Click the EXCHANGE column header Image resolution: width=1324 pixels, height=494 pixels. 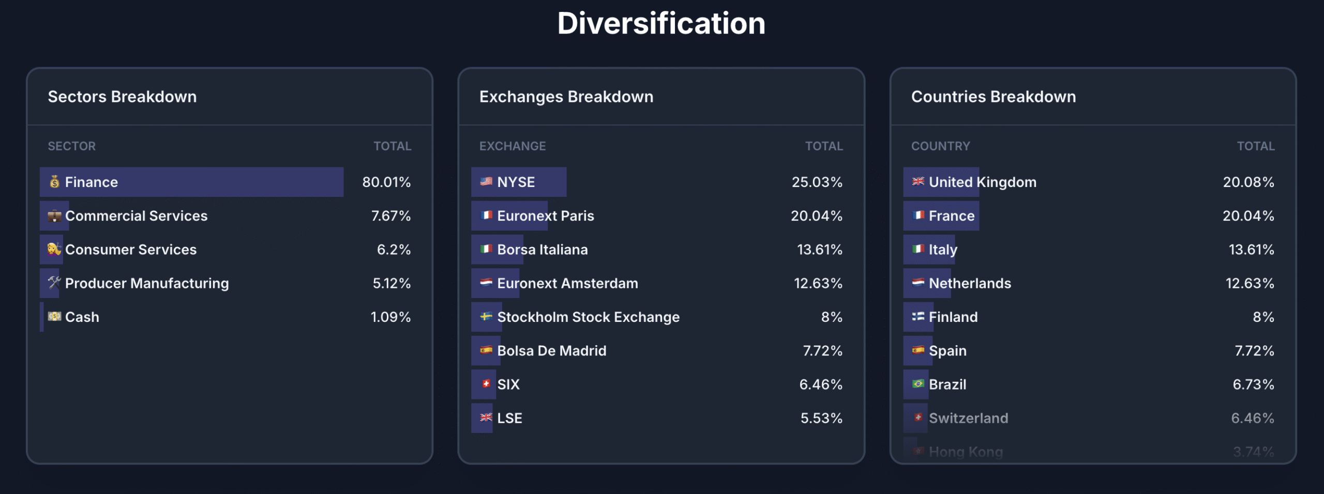click(x=513, y=146)
